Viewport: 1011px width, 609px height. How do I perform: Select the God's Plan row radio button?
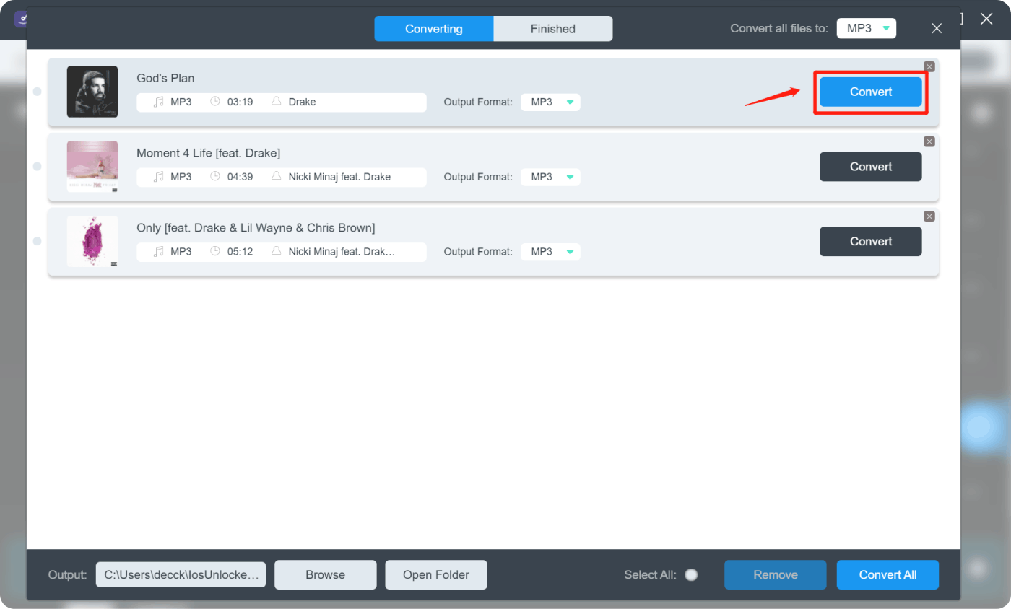38,92
